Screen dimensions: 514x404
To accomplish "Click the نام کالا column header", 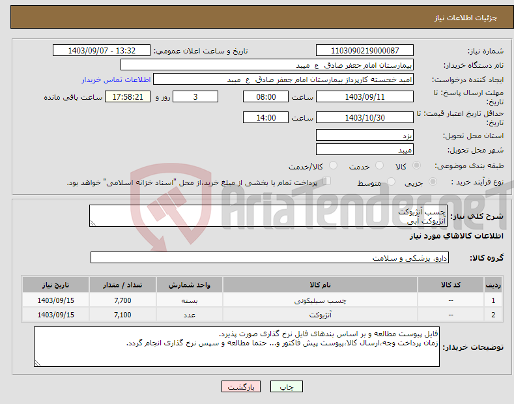I will [x=320, y=285].
